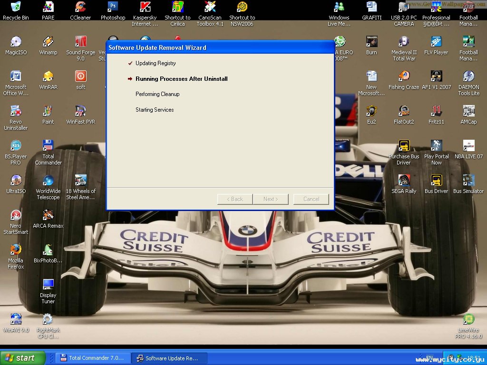The height and width of the screenshot is (365, 487).
Task: Click the 'Running Processes After Uninstall' step
Action: pyautogui.click(x=181, y=79)
